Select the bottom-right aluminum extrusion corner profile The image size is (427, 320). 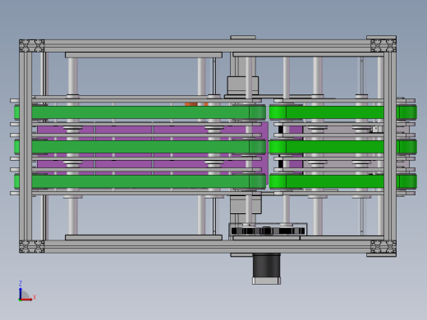coord(383,247)
